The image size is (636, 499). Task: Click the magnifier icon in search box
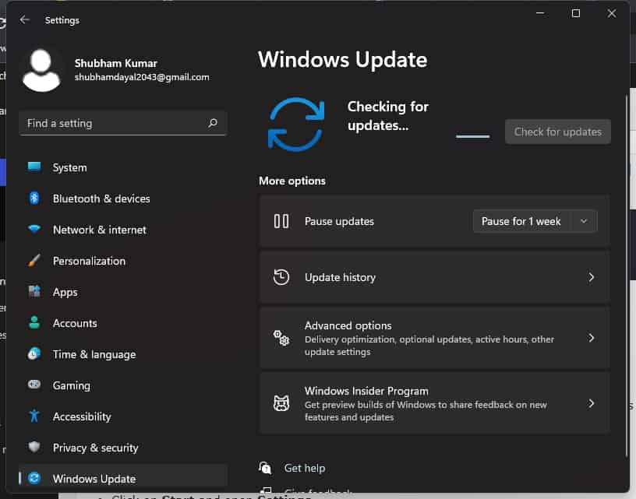coord(213,123)
